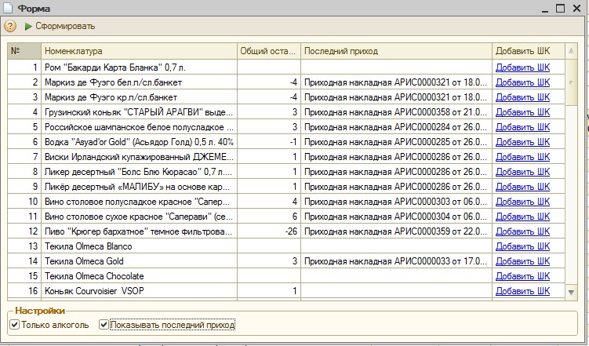Image resolution: width=589 pixels, height=346 pixels.
Task: Close the Форма window
Action: (576, 8)
